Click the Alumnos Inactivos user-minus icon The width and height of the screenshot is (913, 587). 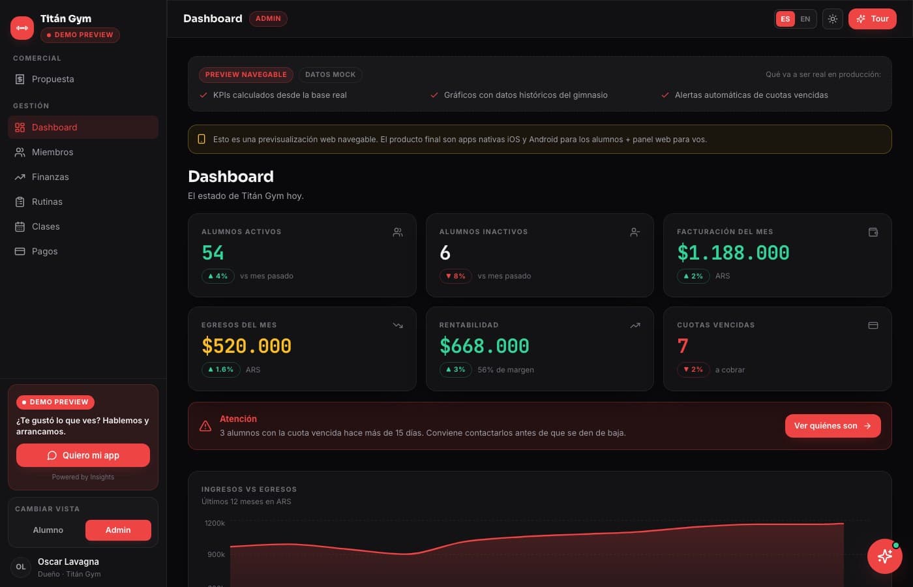click(635, 232)
